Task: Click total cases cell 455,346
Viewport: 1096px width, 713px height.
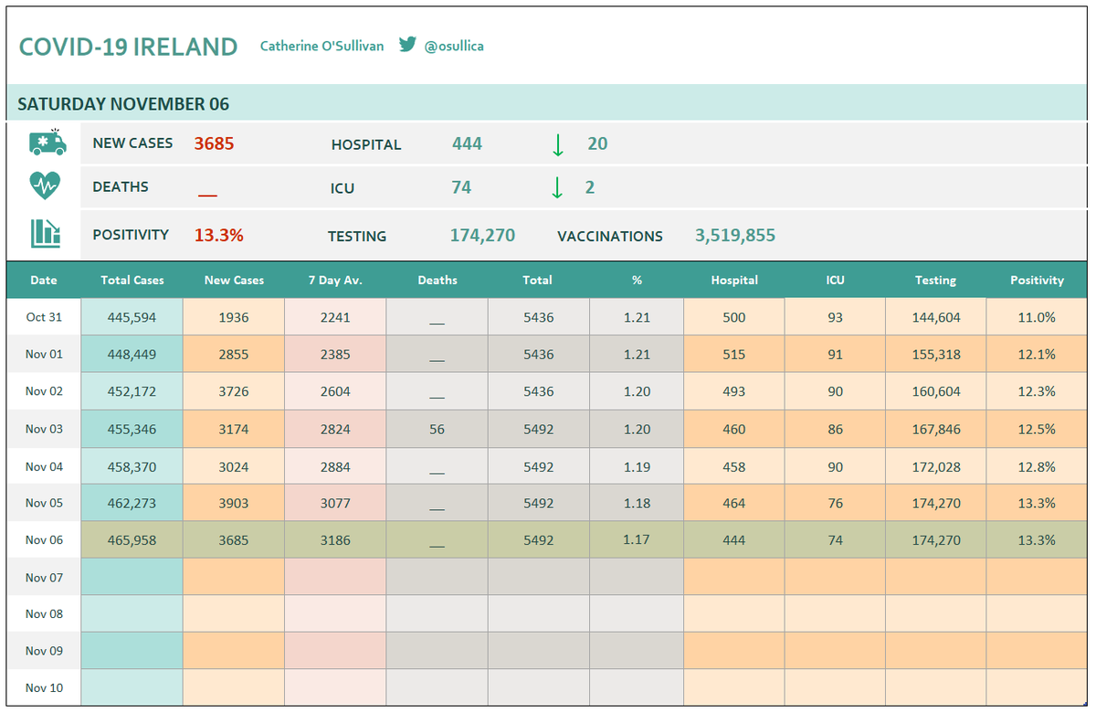Action: click(132, 429)
